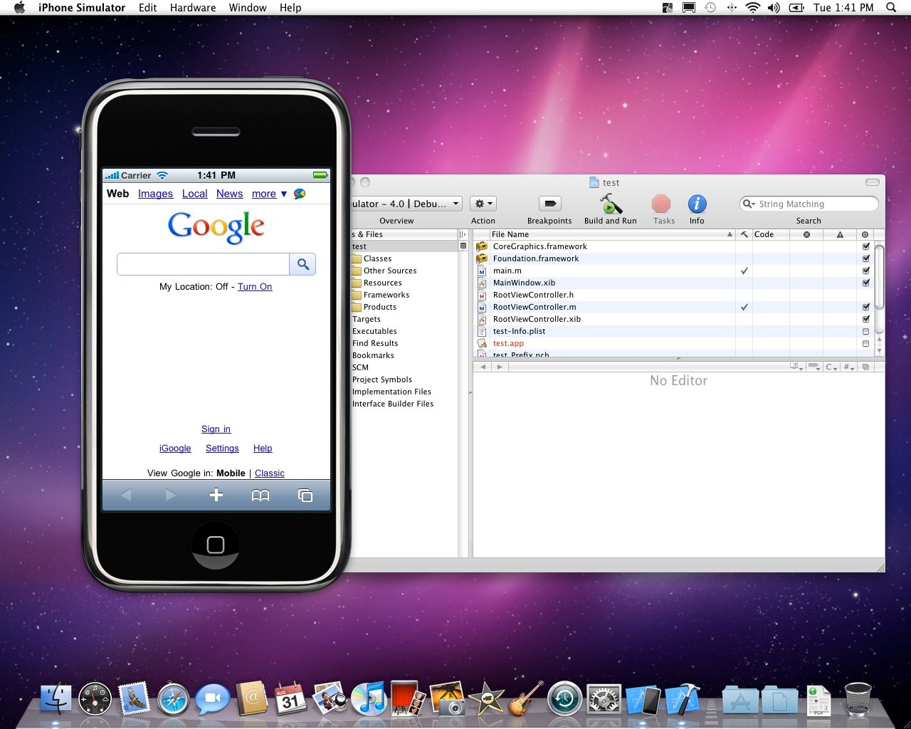911x729 pixels.
Task: Open the bookmarks popup in editor navigation bar
Action: (797, 367)
